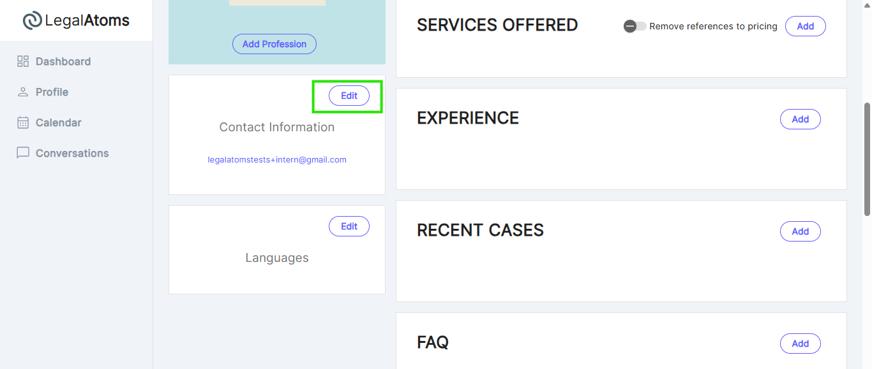
Task: Open Dashboard via its grid icon
Action: click(23, 61)
